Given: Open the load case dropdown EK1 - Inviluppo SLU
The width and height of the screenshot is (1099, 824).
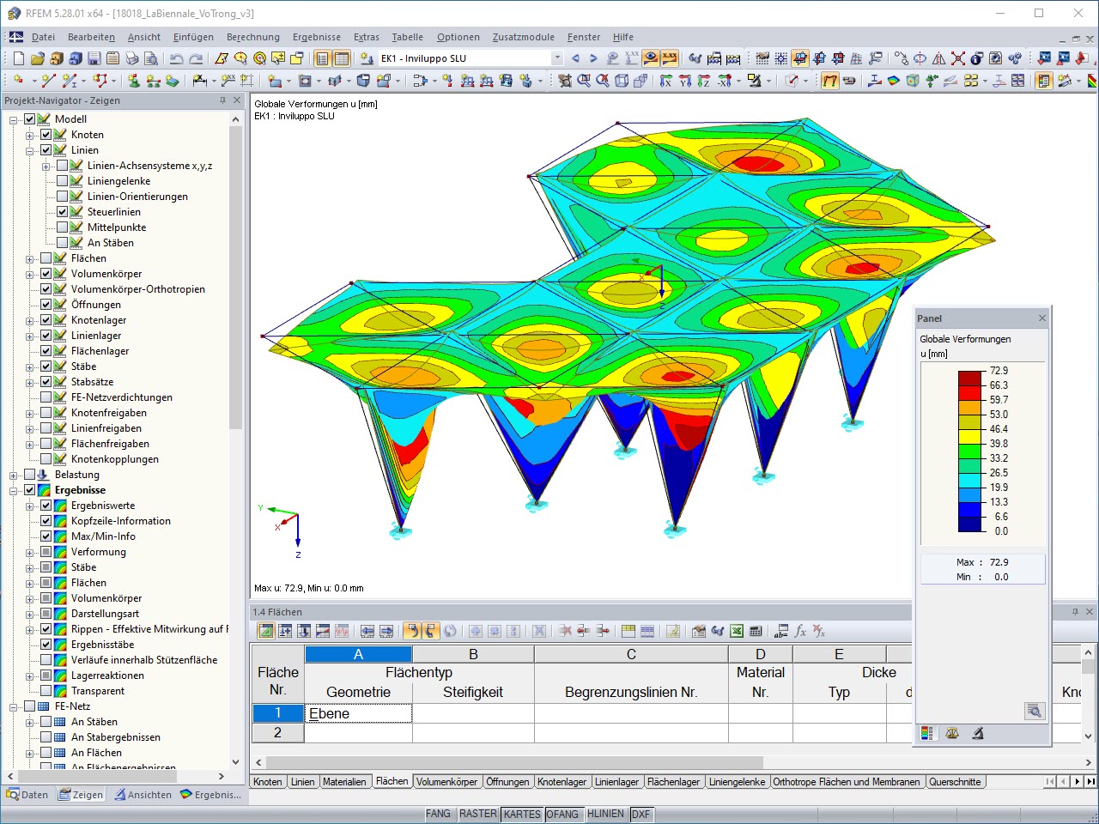Looking at the screenshot, I should [x=557, y=58].
